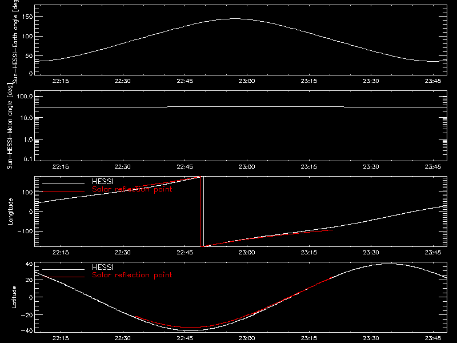
Task: Click the Longitude axis label
Action: pos(10,212)
